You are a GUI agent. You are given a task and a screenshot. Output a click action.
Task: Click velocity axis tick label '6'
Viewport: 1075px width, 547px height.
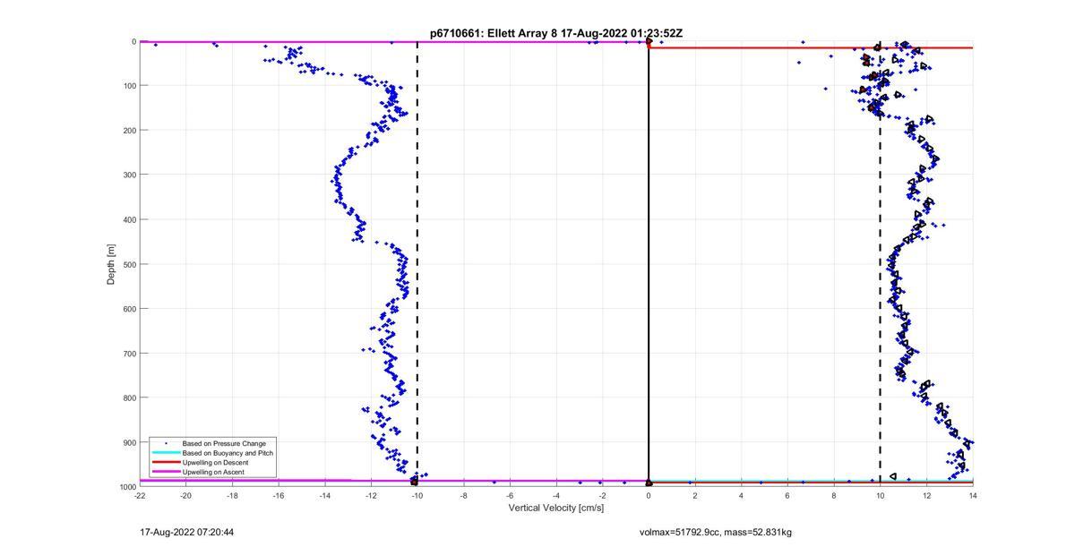click(x=787, y=495)
